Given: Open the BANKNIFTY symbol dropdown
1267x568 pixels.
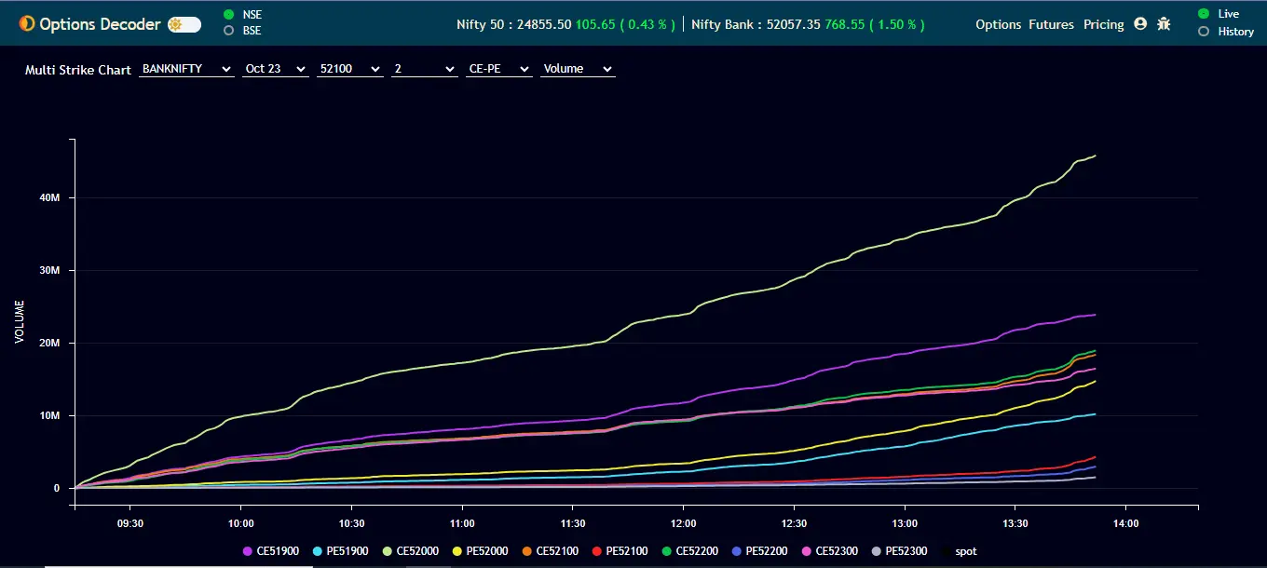Looking at the screenshot, I should coord(186,69).
